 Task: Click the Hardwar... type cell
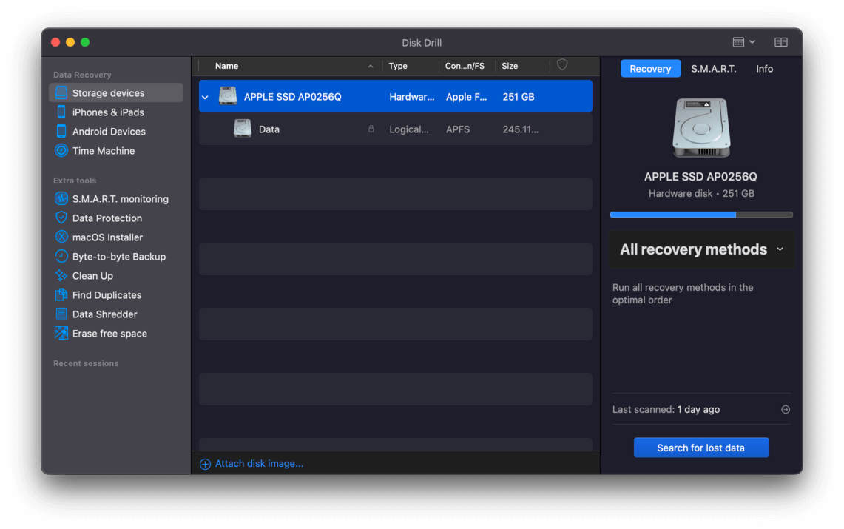[412, 97]
